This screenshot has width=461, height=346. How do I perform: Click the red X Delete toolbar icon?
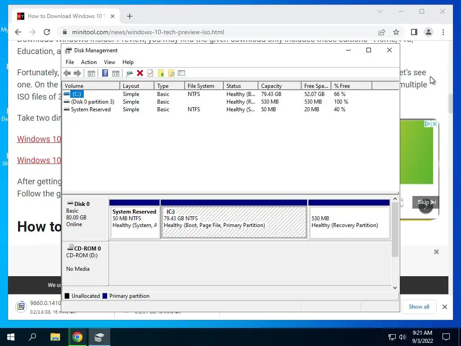coord(140,73)
